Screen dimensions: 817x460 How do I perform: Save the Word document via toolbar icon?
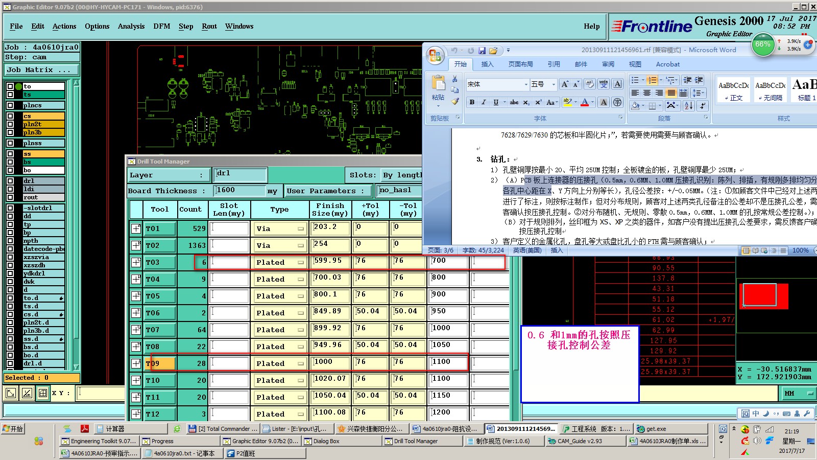click(x=482, y=51)
